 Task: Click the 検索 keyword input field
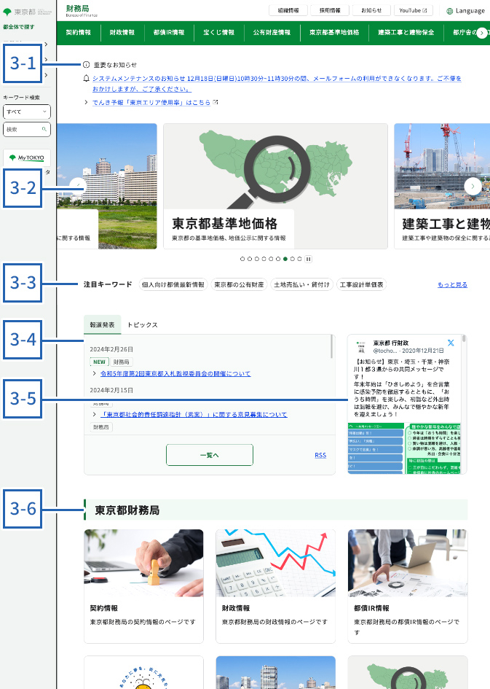(27, 129)
